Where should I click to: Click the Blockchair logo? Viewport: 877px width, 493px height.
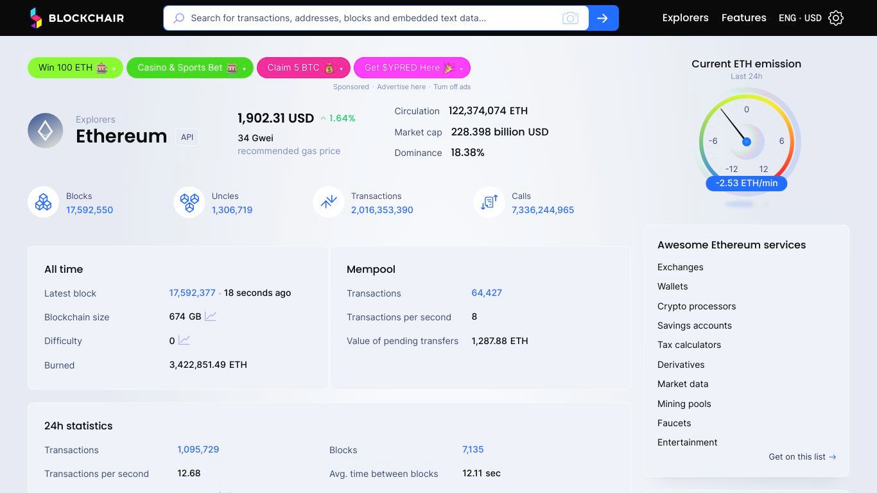tap(76, 18)
